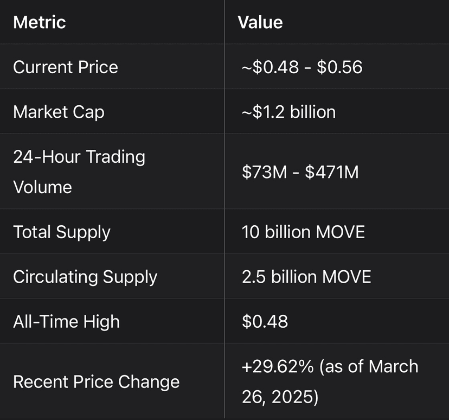Click the Value column header

(260, 22)
